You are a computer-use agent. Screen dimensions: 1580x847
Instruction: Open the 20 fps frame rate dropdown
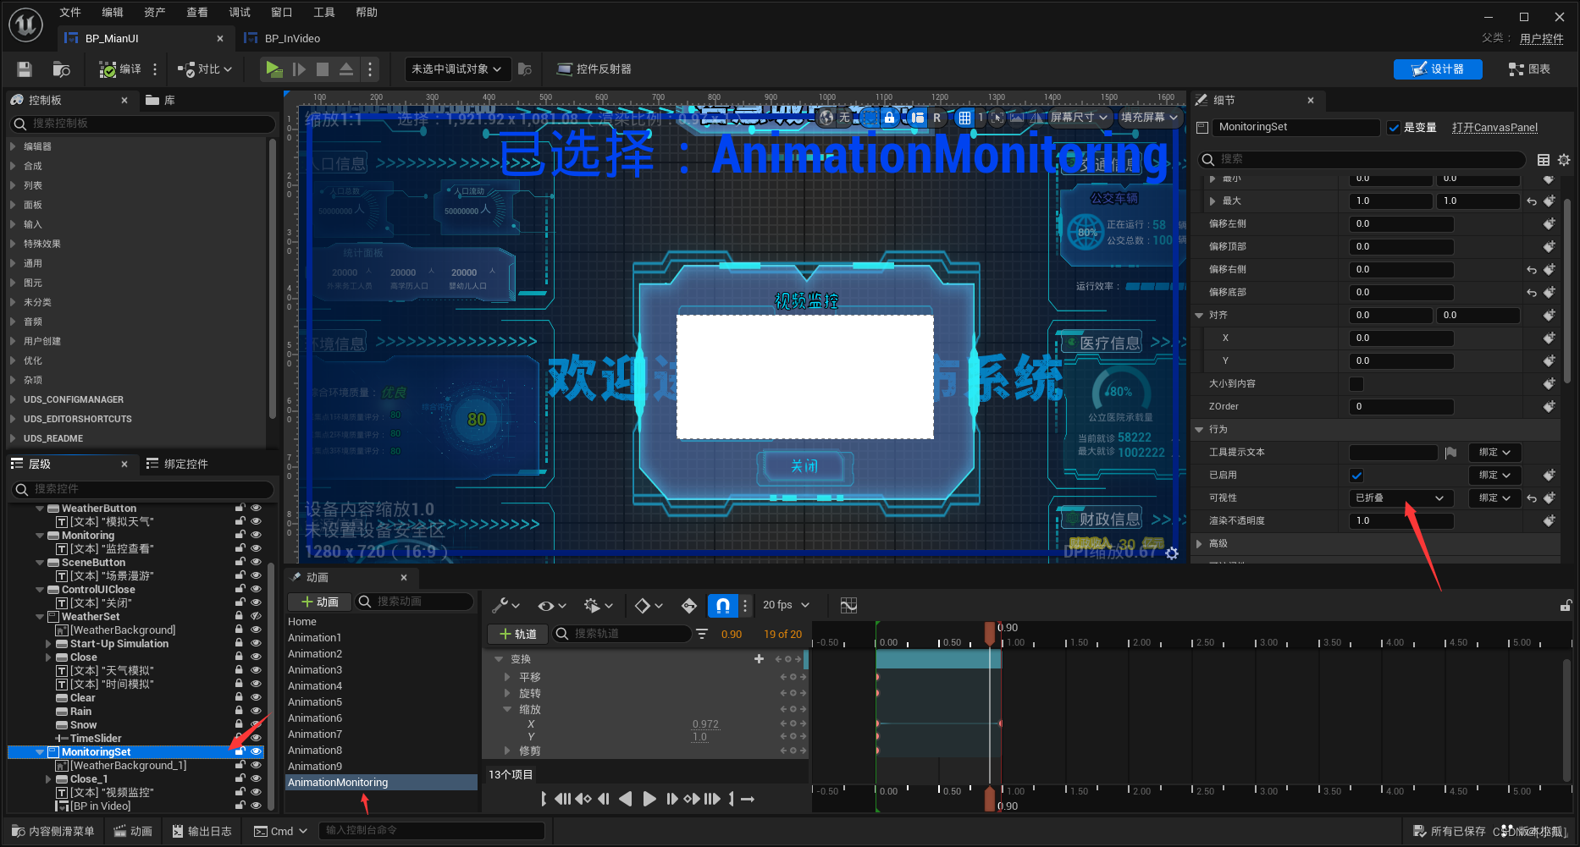(x=786, y=605)
